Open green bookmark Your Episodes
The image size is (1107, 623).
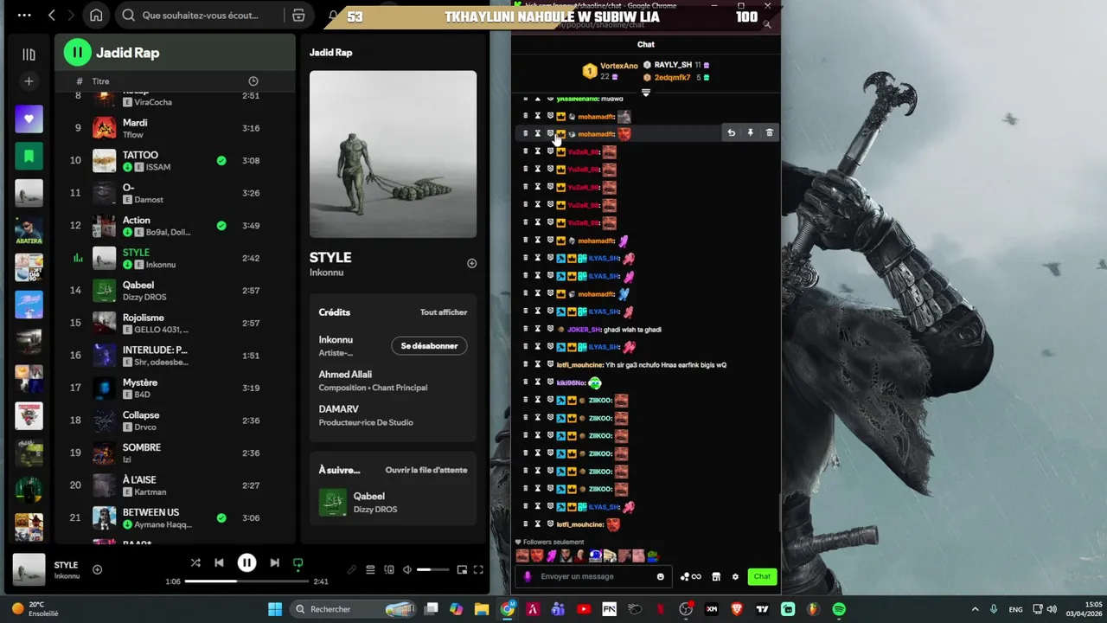click(x=29, y=157)
